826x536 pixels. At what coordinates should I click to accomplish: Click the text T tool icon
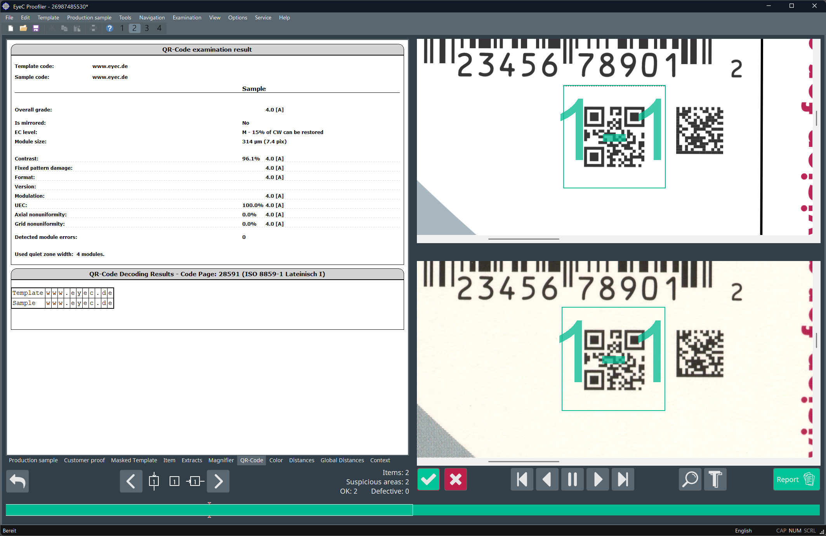click(x=715, y=480)
